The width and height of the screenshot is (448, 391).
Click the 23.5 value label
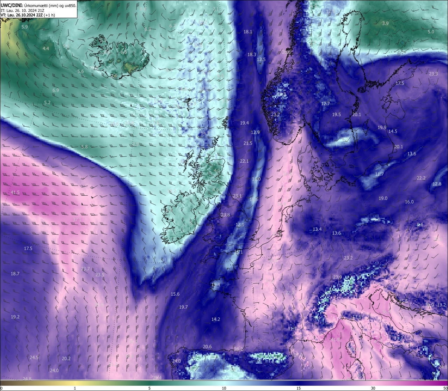click(100, 275)
